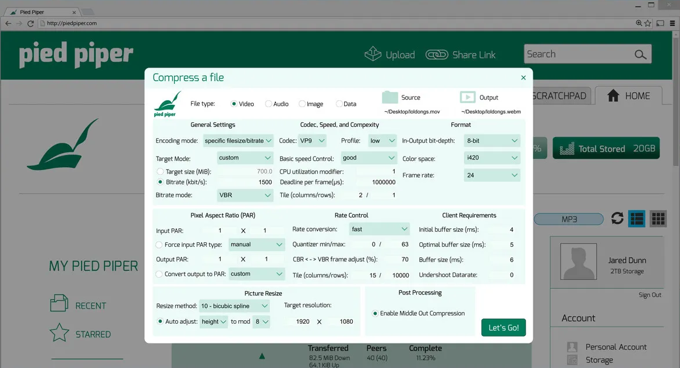Screen dimensions: 680x368
Task: Switch to list view icon
Action: (x=637, y=218)
